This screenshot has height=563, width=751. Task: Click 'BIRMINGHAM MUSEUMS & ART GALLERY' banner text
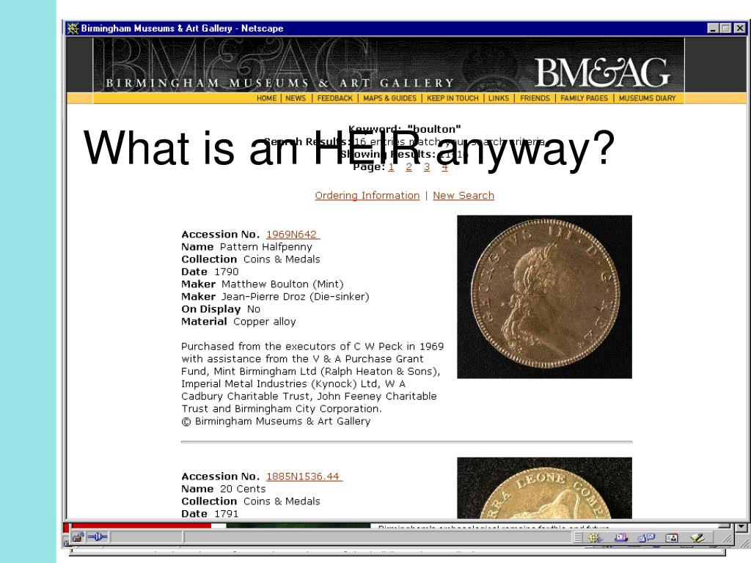[279, 84]
